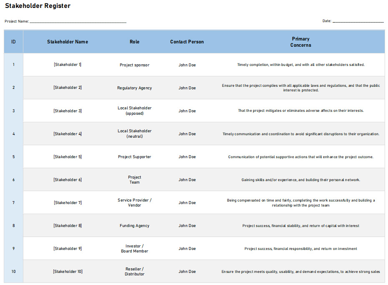Image resolution: width=388 pixels, height=285 pixels.
Task: Click the 'Service Provider / Vendor' role cell
Action: [135, 203]
